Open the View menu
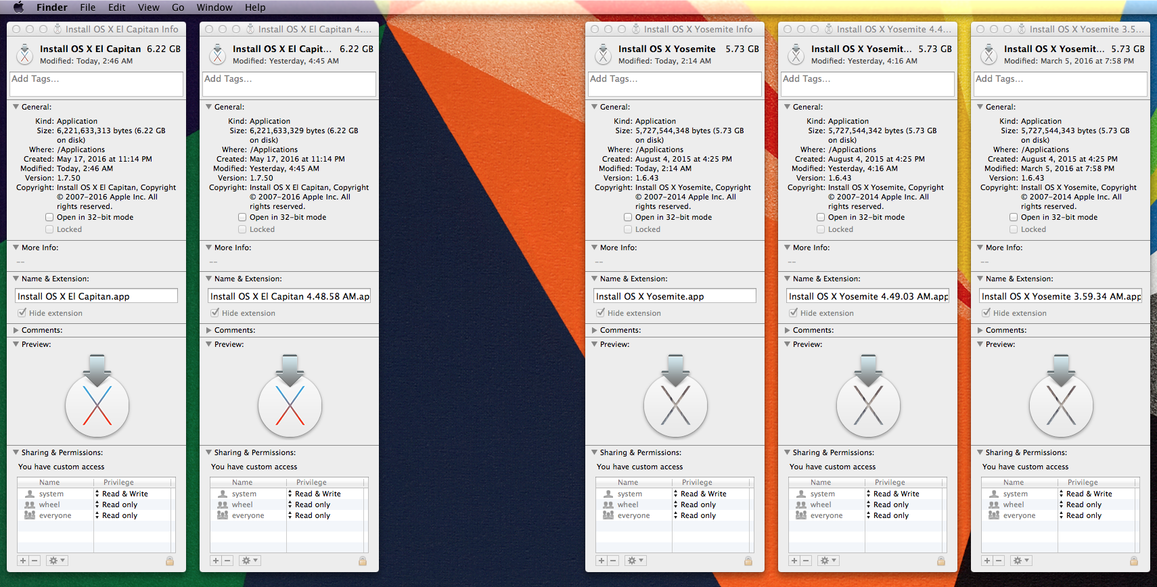Image resolution: width=1157 pixels, height=587 pixels. coord(149,7)
